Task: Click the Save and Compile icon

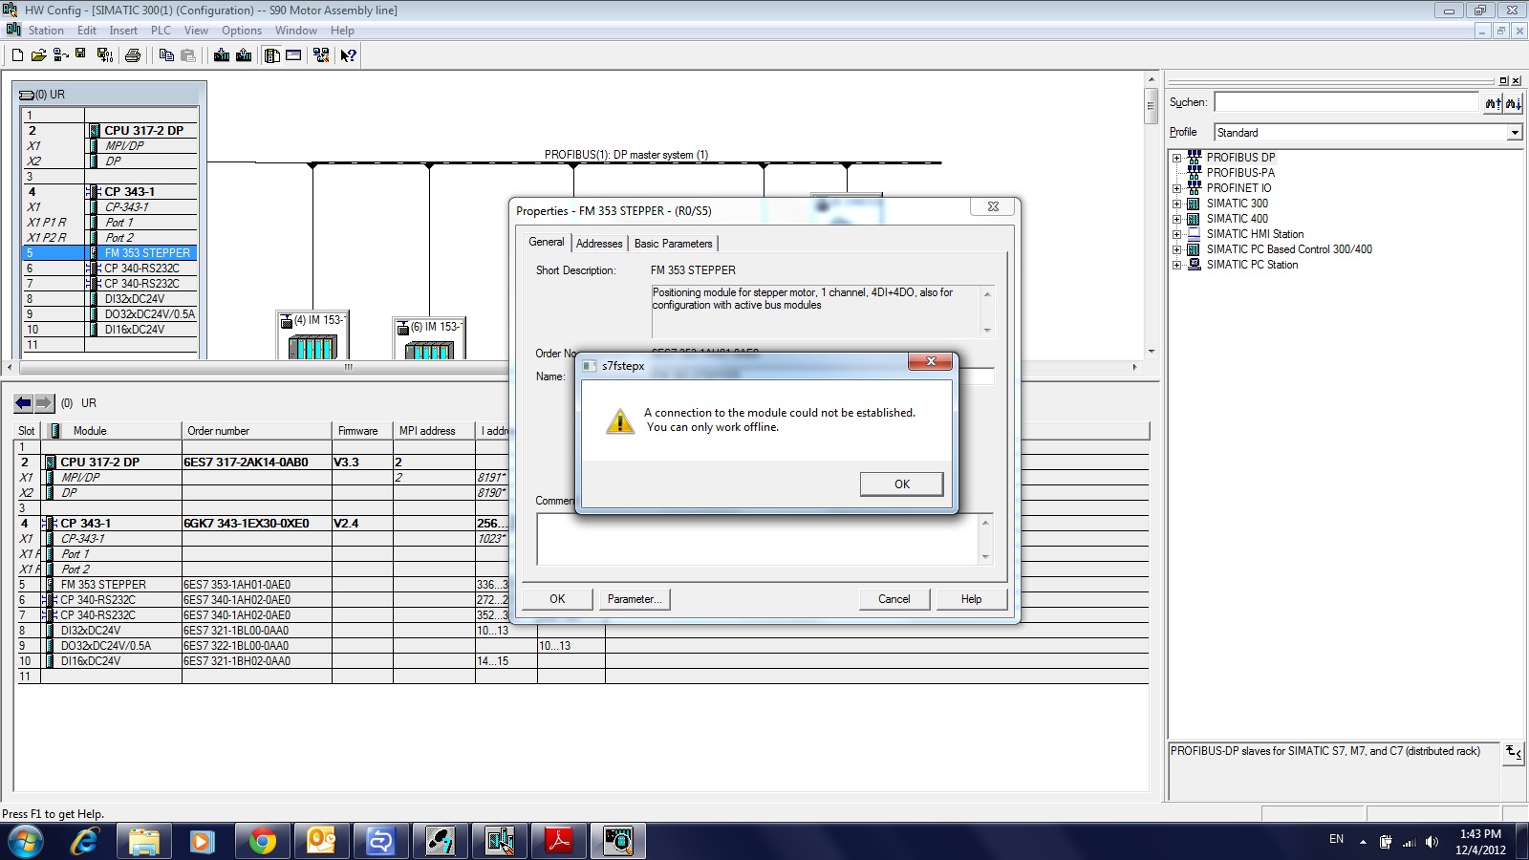Action: pos(104,55)
